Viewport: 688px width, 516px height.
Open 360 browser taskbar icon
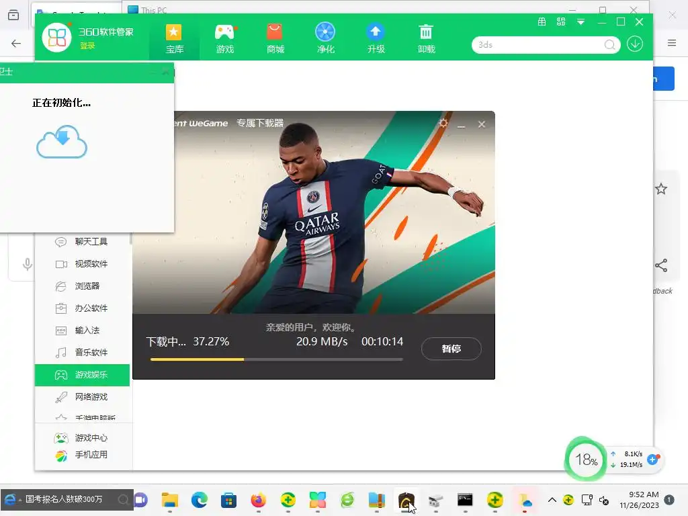tap(347, 500)
